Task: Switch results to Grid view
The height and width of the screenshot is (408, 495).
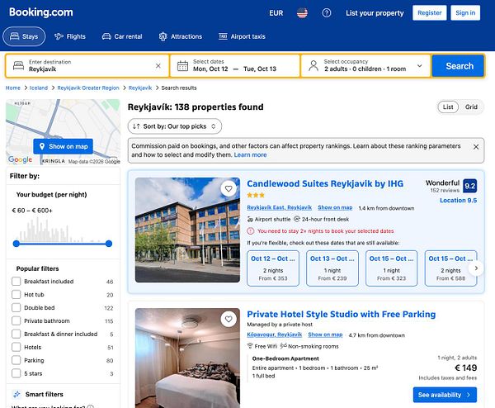Action: (x=471, y=107)
